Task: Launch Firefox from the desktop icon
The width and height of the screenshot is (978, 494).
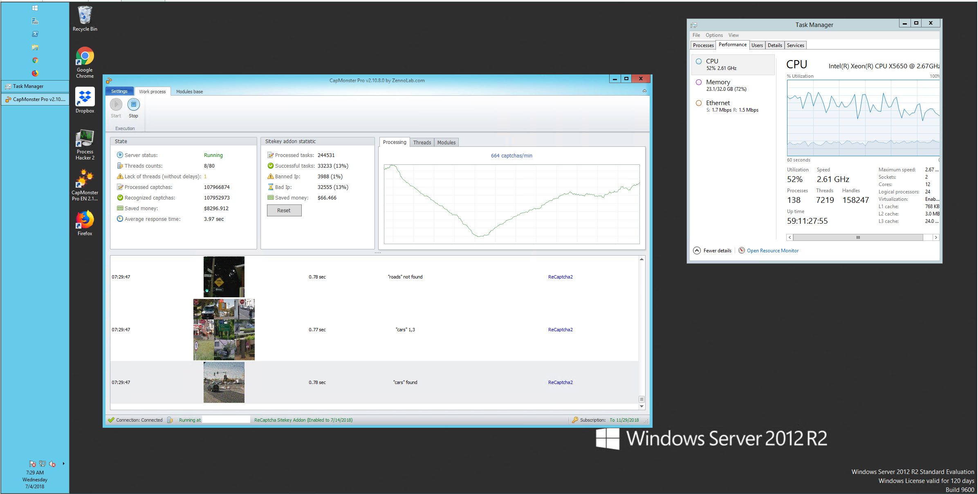Action: [85, 223]
